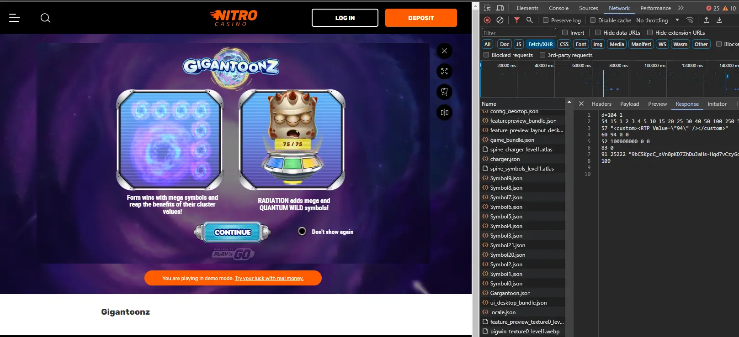Image resolution: width=739 pixels, height=337 pixels.
Task: Filter requests by Img
Action: (x=598, y=44)
